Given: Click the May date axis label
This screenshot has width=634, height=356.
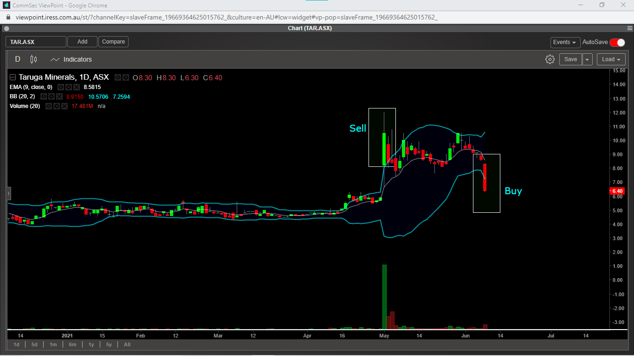Looking at the screenshot, I should (384, 336).
